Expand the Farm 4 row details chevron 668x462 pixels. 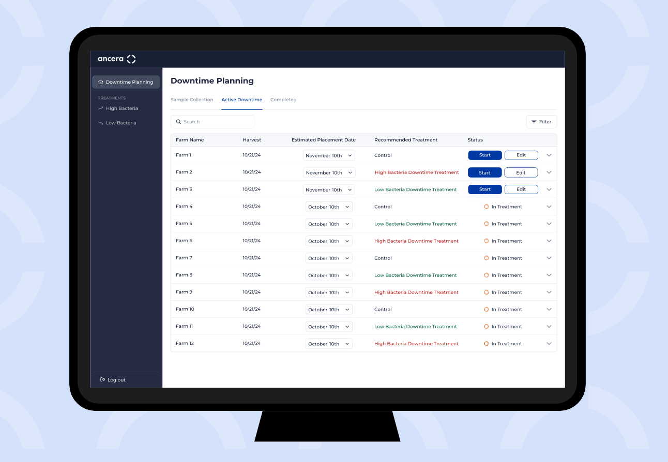549,206
